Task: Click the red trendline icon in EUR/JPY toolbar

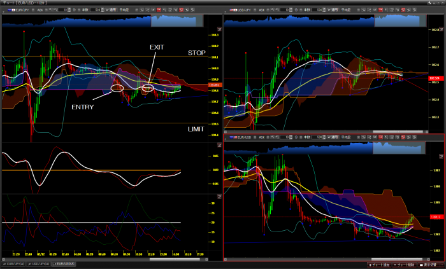Action: pyautogui.click(x=181, y=10)
